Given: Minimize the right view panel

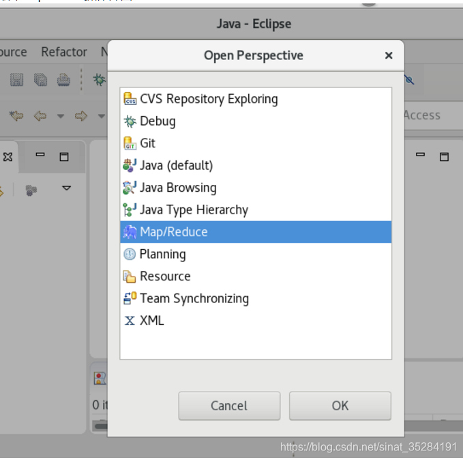Looking at the screenshot, I should (x=421, y=154).
